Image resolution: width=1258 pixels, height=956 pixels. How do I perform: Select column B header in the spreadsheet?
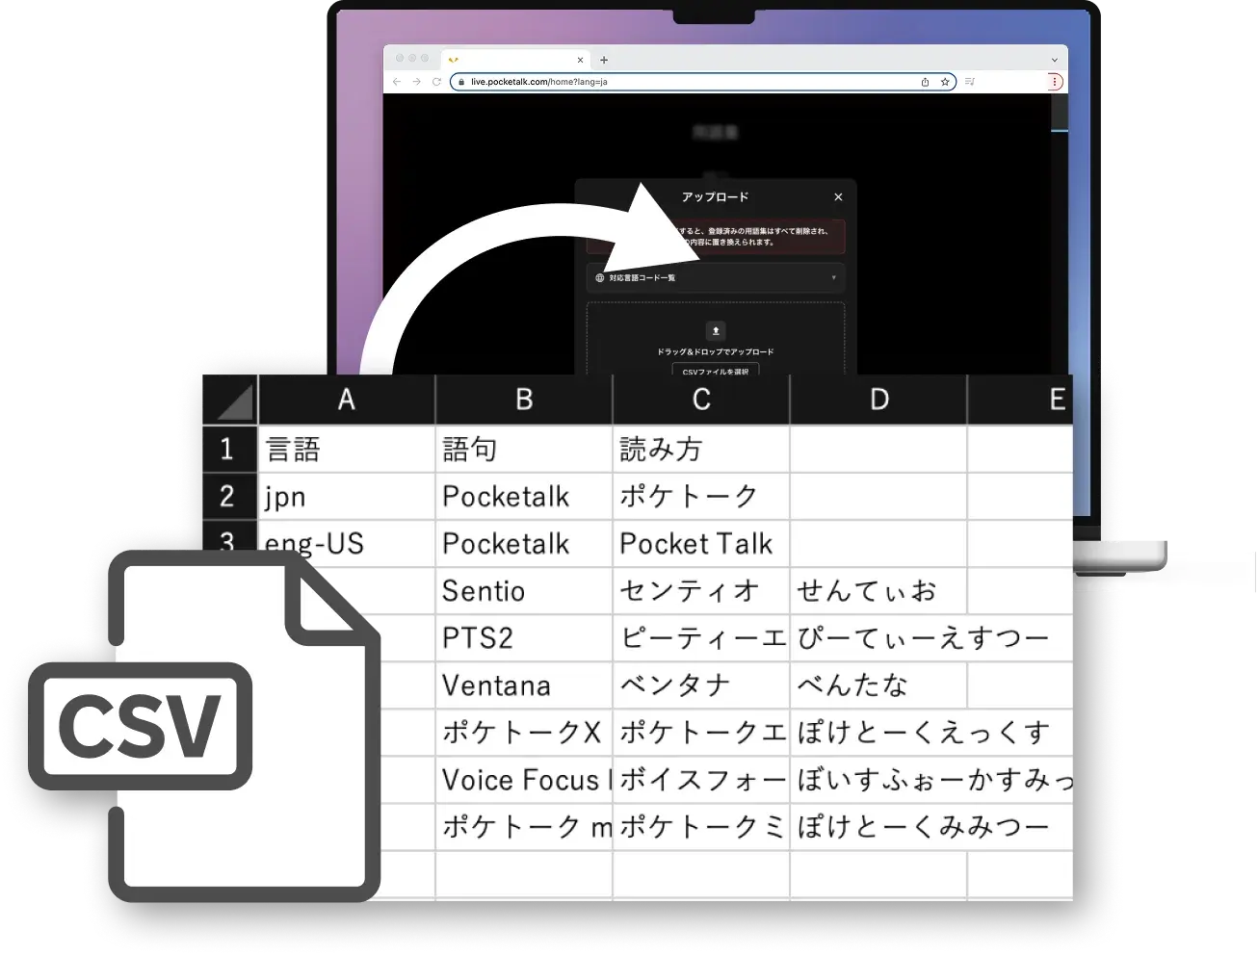524,400
